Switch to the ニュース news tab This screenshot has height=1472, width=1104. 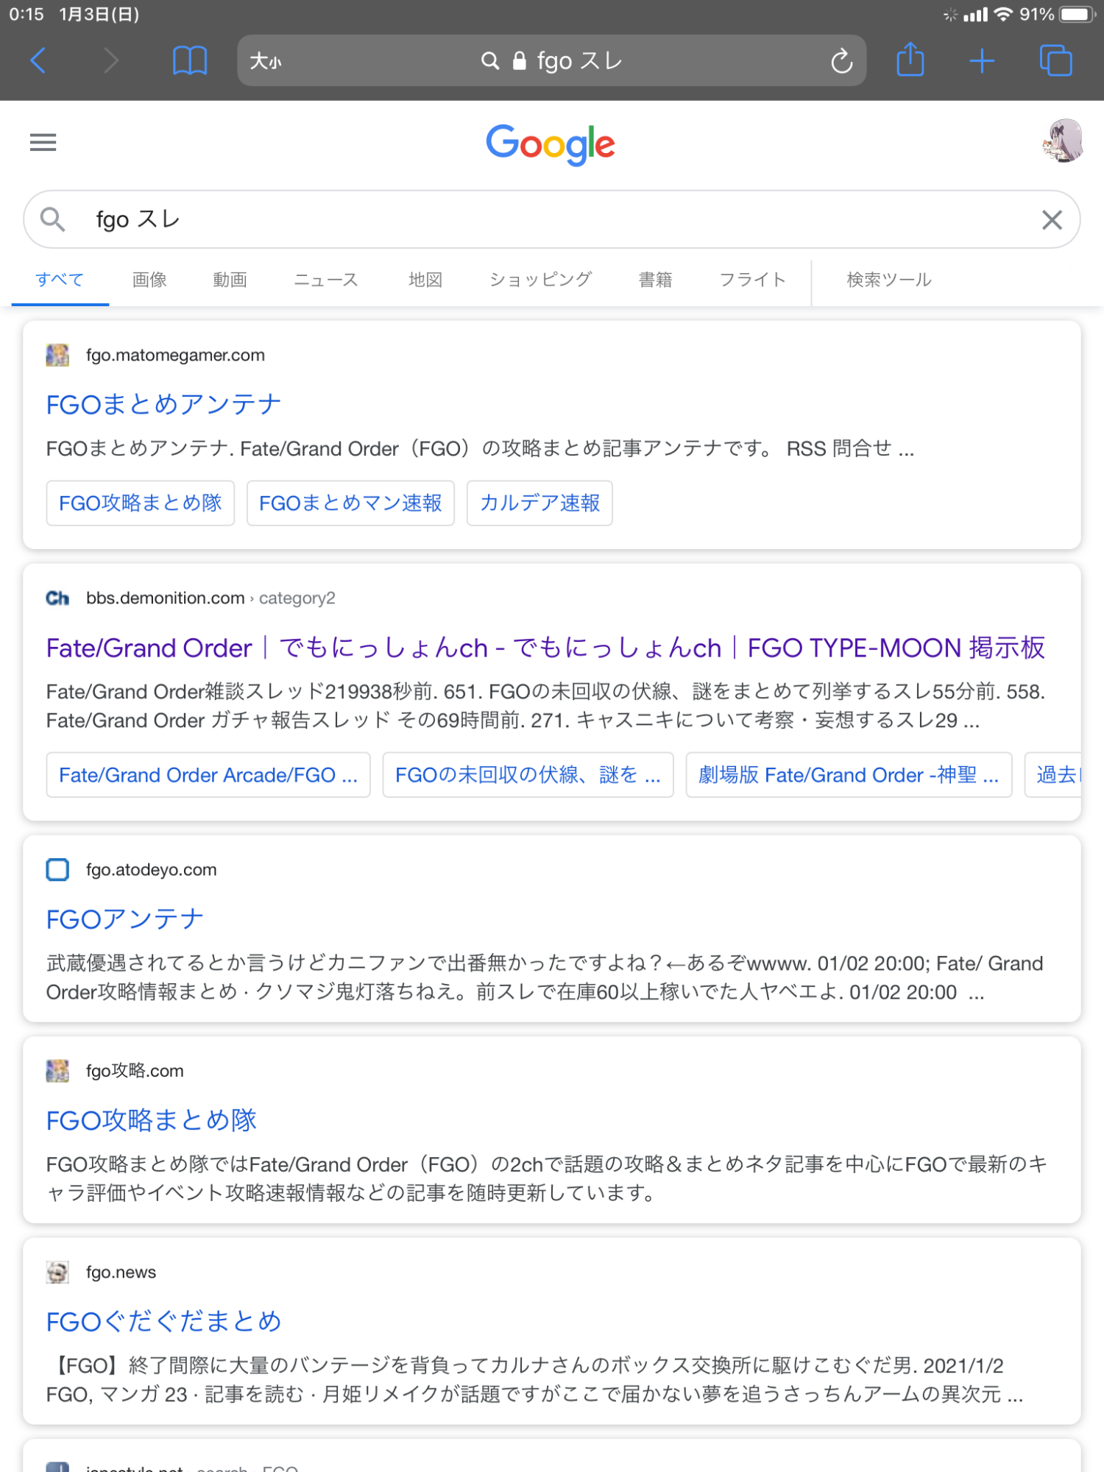pos(325,280)
